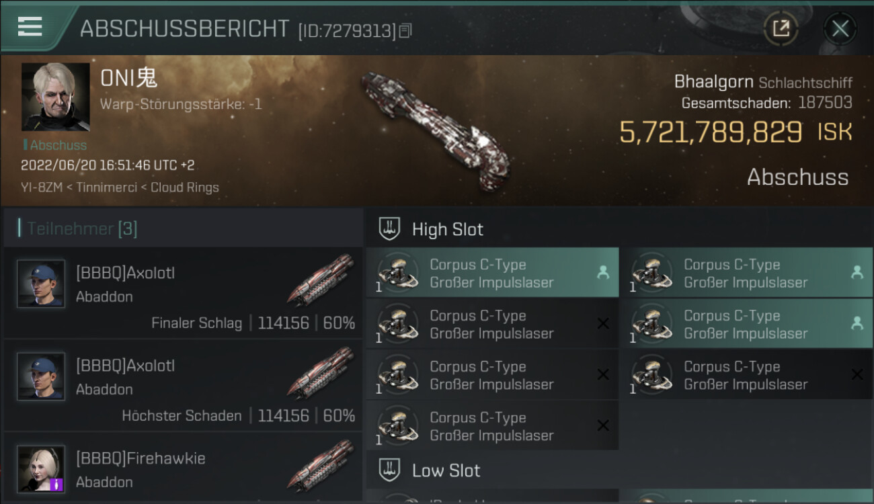This screenshot has width=874, height=504.
Task: Click the Bhaalgorn ship name
Action: point(713,82)
